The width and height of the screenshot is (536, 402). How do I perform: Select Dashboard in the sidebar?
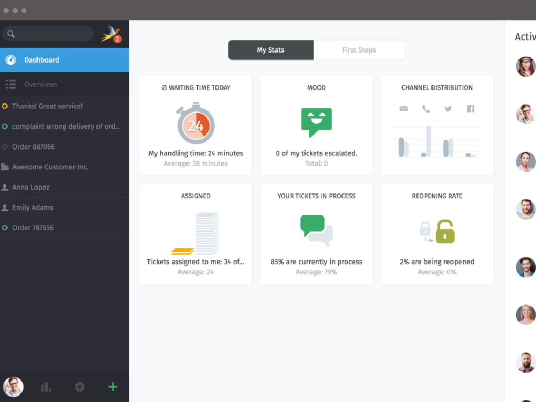(64, 60)
